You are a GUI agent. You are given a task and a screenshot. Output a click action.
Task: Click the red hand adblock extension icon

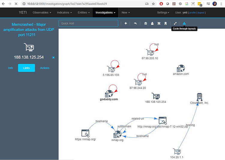[x=161, y=4]
